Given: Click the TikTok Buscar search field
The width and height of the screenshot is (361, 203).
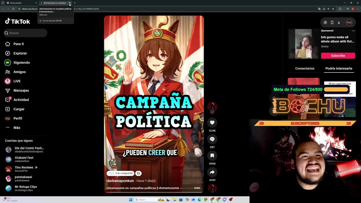Looking at the screenshot, I should coord(25,33).
